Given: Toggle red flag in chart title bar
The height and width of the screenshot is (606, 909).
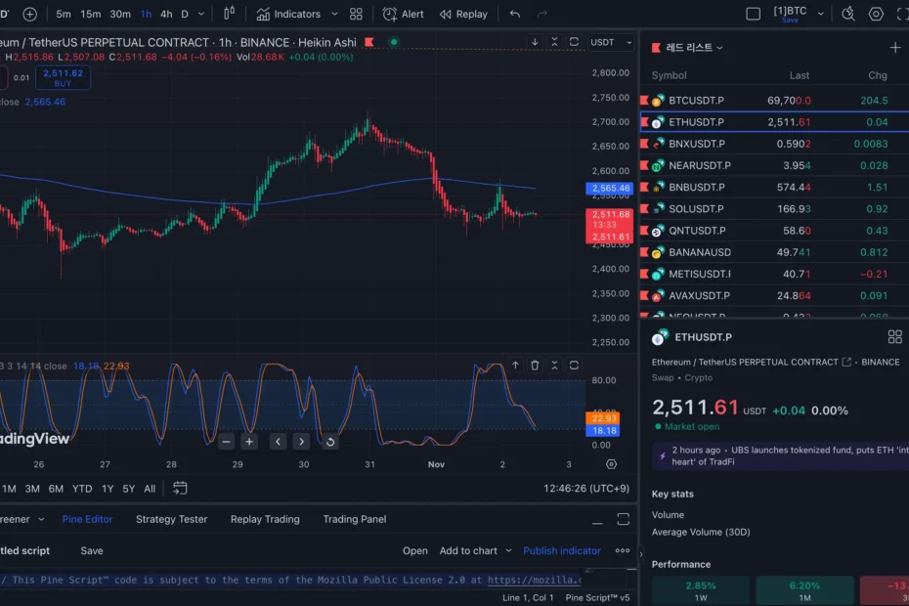Looking at the screenshot, I should click(x=369, y=42).
